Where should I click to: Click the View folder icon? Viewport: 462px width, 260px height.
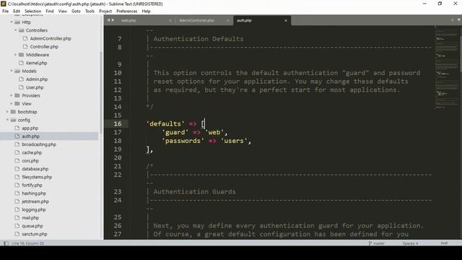(x=17, y=104)
